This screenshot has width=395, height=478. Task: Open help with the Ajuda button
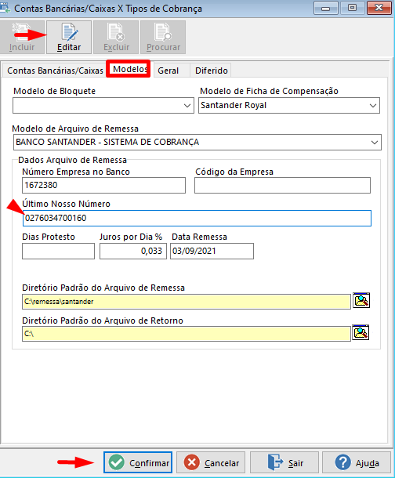(357, 463)
